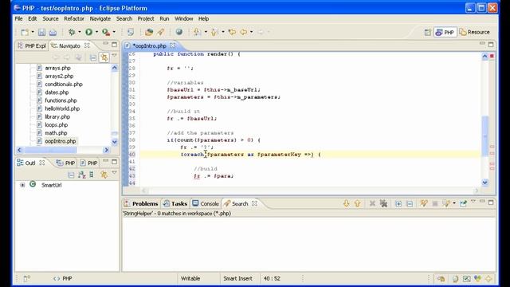This screenshot has width=510, height=287.
Task: Click the New file toolbar icon
Action: [x=25, y=32]
